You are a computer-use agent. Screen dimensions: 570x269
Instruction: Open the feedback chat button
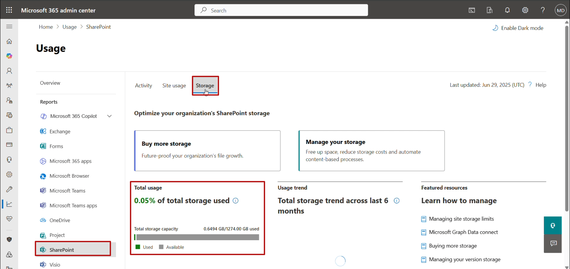coord(553,244)
